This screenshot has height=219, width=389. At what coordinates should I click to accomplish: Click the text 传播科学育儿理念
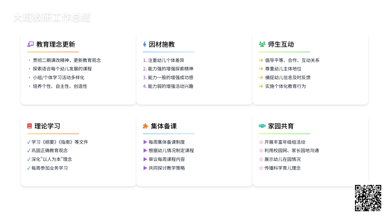pyautogui.click(x=283, y=168)
